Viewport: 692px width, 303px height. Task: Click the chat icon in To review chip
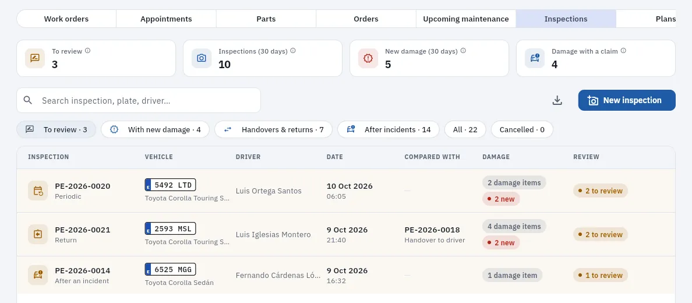pos(30,129)
